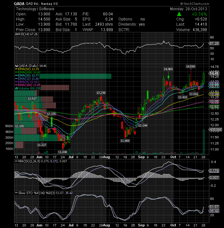Viewport: 224px width, 228px height.
Task: Click the 12.82 EMA axis tag
Action: pos(214,107)
